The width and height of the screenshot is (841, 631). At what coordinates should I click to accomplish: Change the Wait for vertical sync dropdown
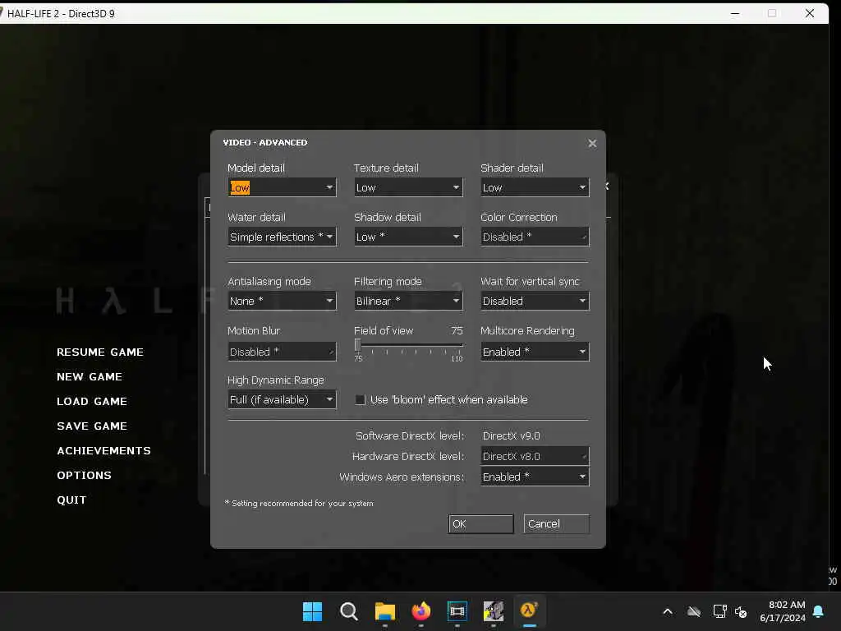click(x=535, y=301)
